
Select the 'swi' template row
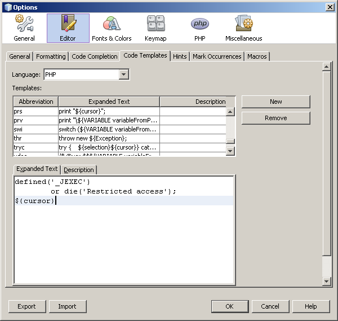point(35,129)
